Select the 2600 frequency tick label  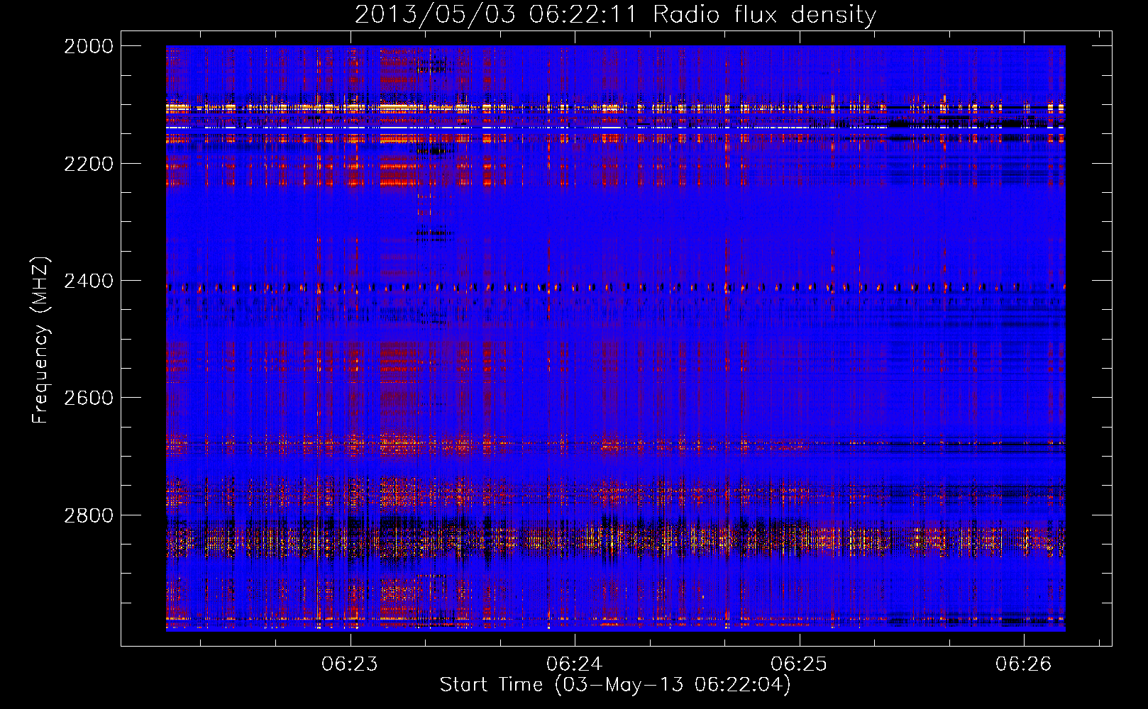(89, 398)
